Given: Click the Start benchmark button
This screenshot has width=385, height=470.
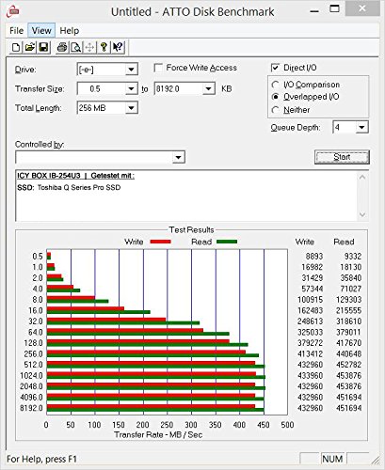Looking at the screenshot, I should click(342, 157).
